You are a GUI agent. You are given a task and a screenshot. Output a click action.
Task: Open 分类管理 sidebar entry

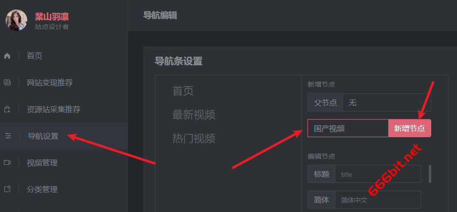click(x=42, y=189)
